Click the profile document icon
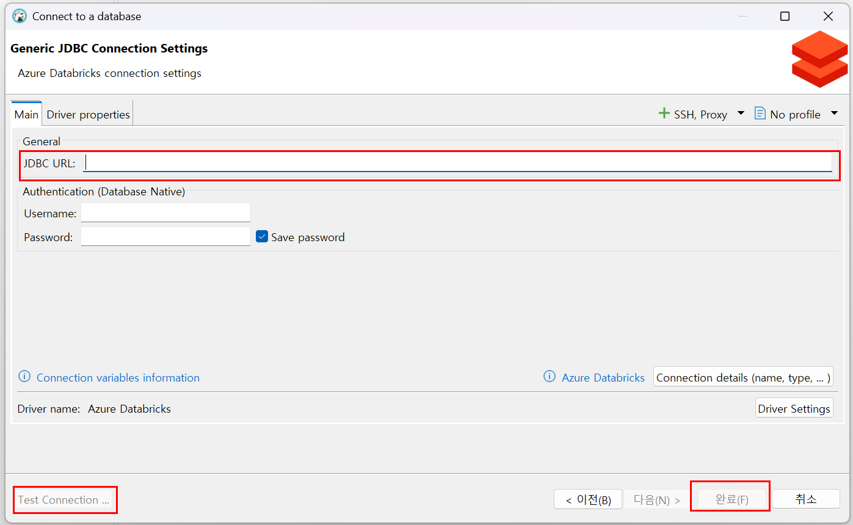 (760, 114)
